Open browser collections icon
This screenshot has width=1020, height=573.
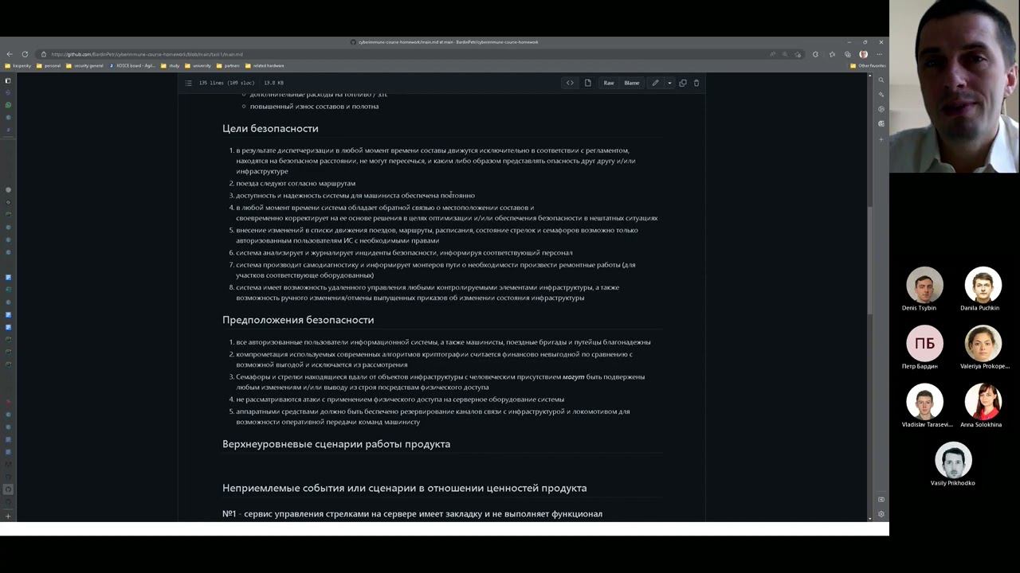pyautogui.click(x=847, y=54)
